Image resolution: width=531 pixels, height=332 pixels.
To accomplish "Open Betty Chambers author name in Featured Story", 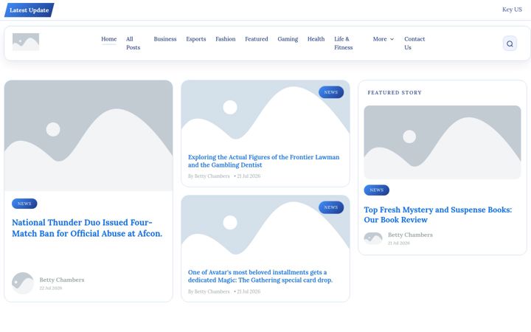I will 410,235.
